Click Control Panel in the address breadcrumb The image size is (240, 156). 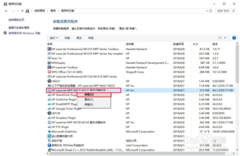click(x=40, y=11)
